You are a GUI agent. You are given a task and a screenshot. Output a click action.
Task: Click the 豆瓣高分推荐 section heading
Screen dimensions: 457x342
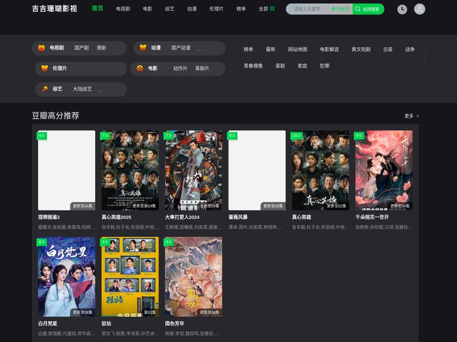click(x=55, y=115)
